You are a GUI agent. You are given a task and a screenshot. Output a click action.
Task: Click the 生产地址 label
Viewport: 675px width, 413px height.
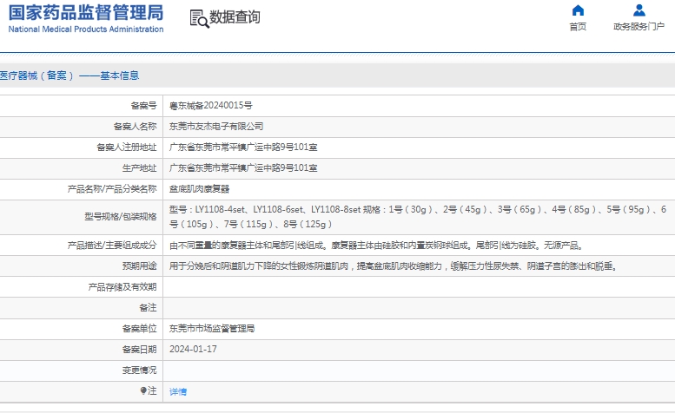point(140,168)
